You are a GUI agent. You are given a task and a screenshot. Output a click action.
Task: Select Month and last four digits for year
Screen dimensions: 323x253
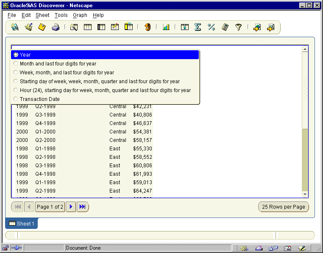pyautogui.click(x=105, y=64)
